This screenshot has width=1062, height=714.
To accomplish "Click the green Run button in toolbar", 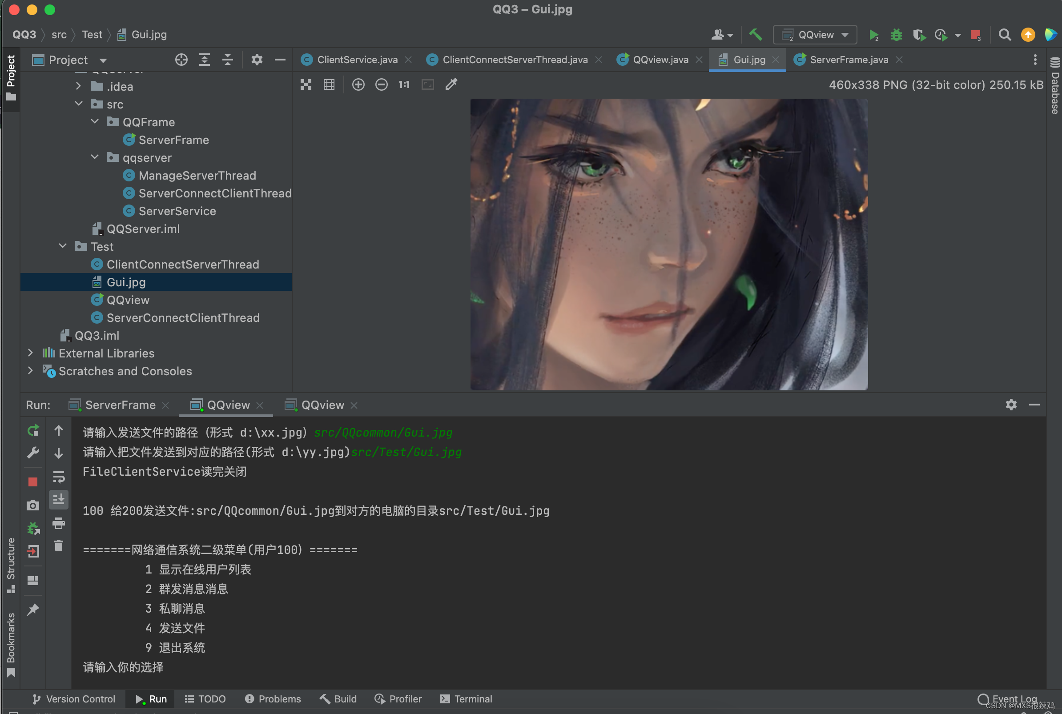I will click(x=873, y=35).
